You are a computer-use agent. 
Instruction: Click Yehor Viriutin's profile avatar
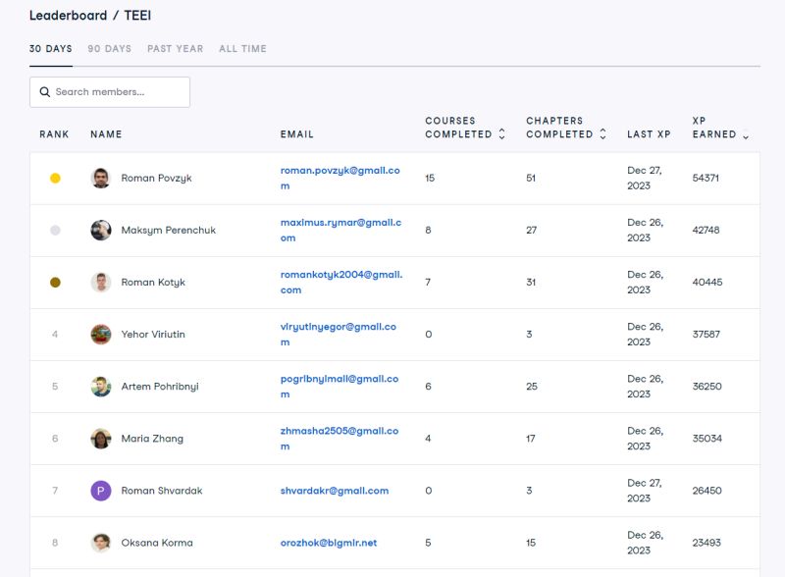[x=101, y=335]
